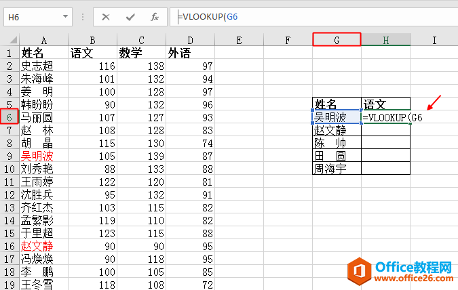This screenshot has height=290, width=458.
Task: Click the 姓名 header cell in column A
Action: tap(44, 53)
